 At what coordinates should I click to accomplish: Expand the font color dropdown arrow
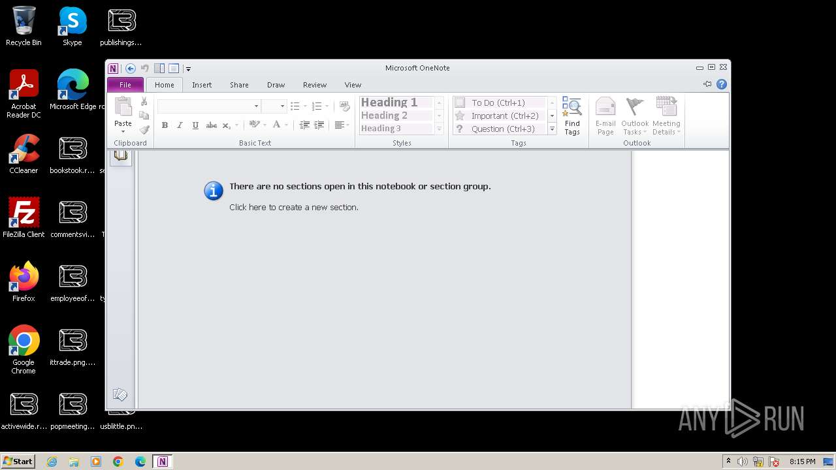286,125
